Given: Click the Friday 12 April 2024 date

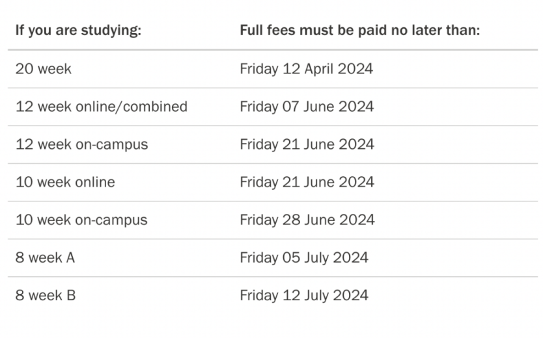Looking at the screenshot, I should (x=306, y=68).
